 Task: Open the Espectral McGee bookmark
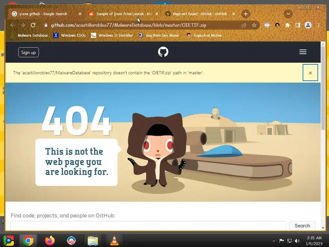point(204,35)
